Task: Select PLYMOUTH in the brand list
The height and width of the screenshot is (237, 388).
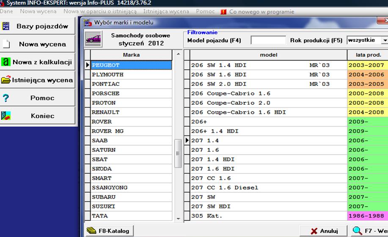Action: (x=131, y=75)
